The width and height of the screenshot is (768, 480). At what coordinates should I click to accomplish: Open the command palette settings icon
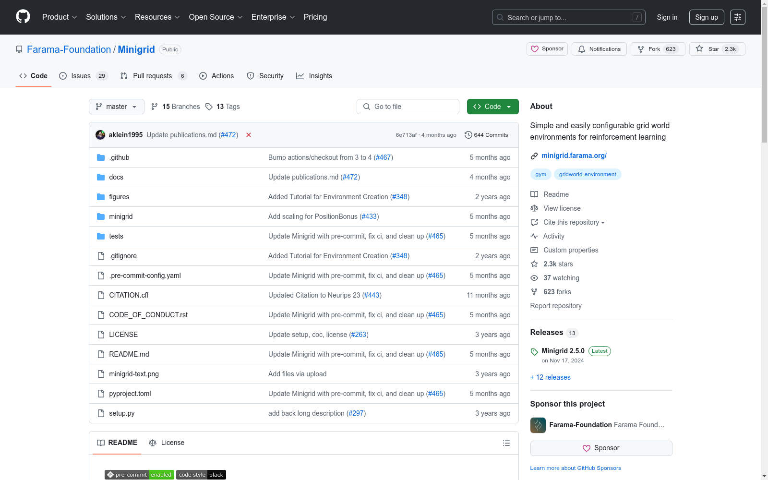pyautogui.click(x=738, y=17)
